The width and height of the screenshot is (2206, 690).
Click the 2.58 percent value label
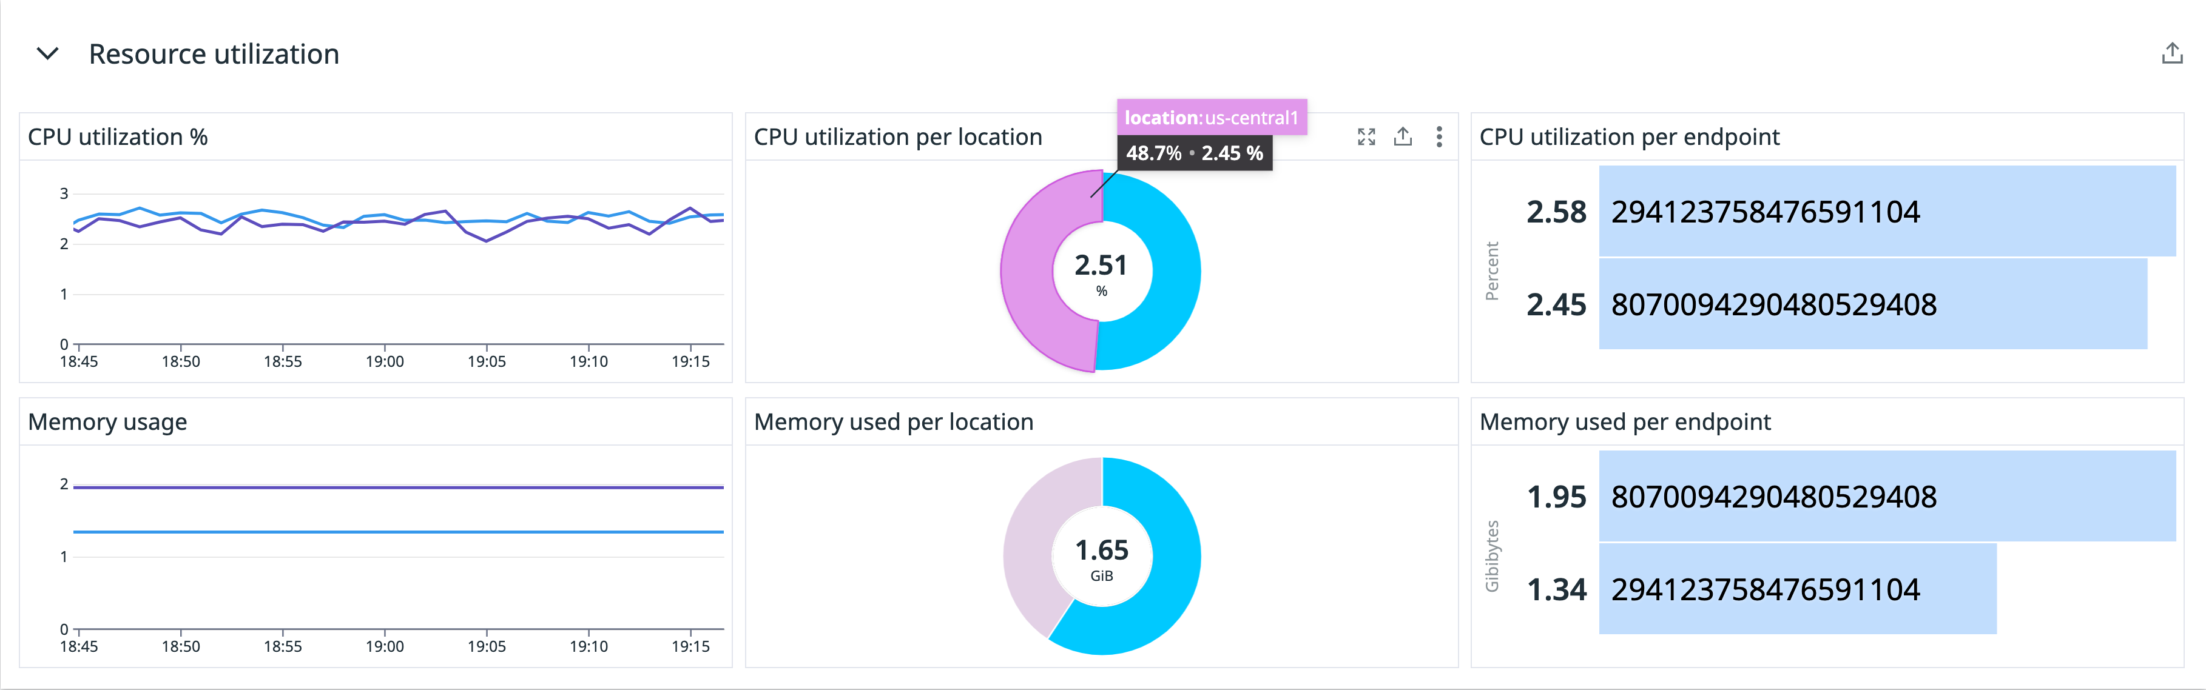pyautogui.click(x=1557, y=212)
